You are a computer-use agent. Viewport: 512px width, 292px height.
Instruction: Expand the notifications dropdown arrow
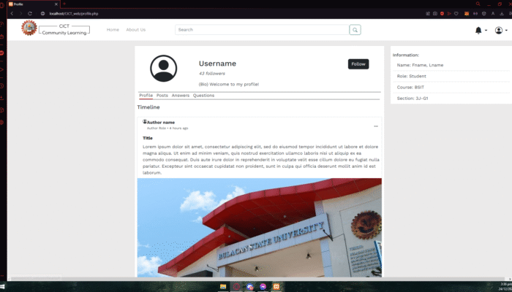point(486,31)
